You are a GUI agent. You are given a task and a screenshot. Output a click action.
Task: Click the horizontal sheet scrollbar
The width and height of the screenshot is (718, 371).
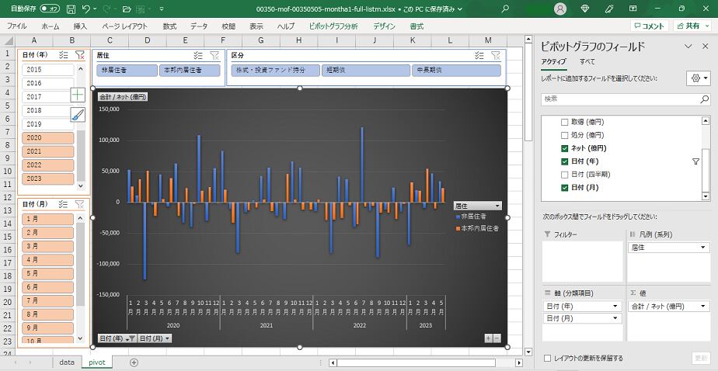(x=412, y=362)
